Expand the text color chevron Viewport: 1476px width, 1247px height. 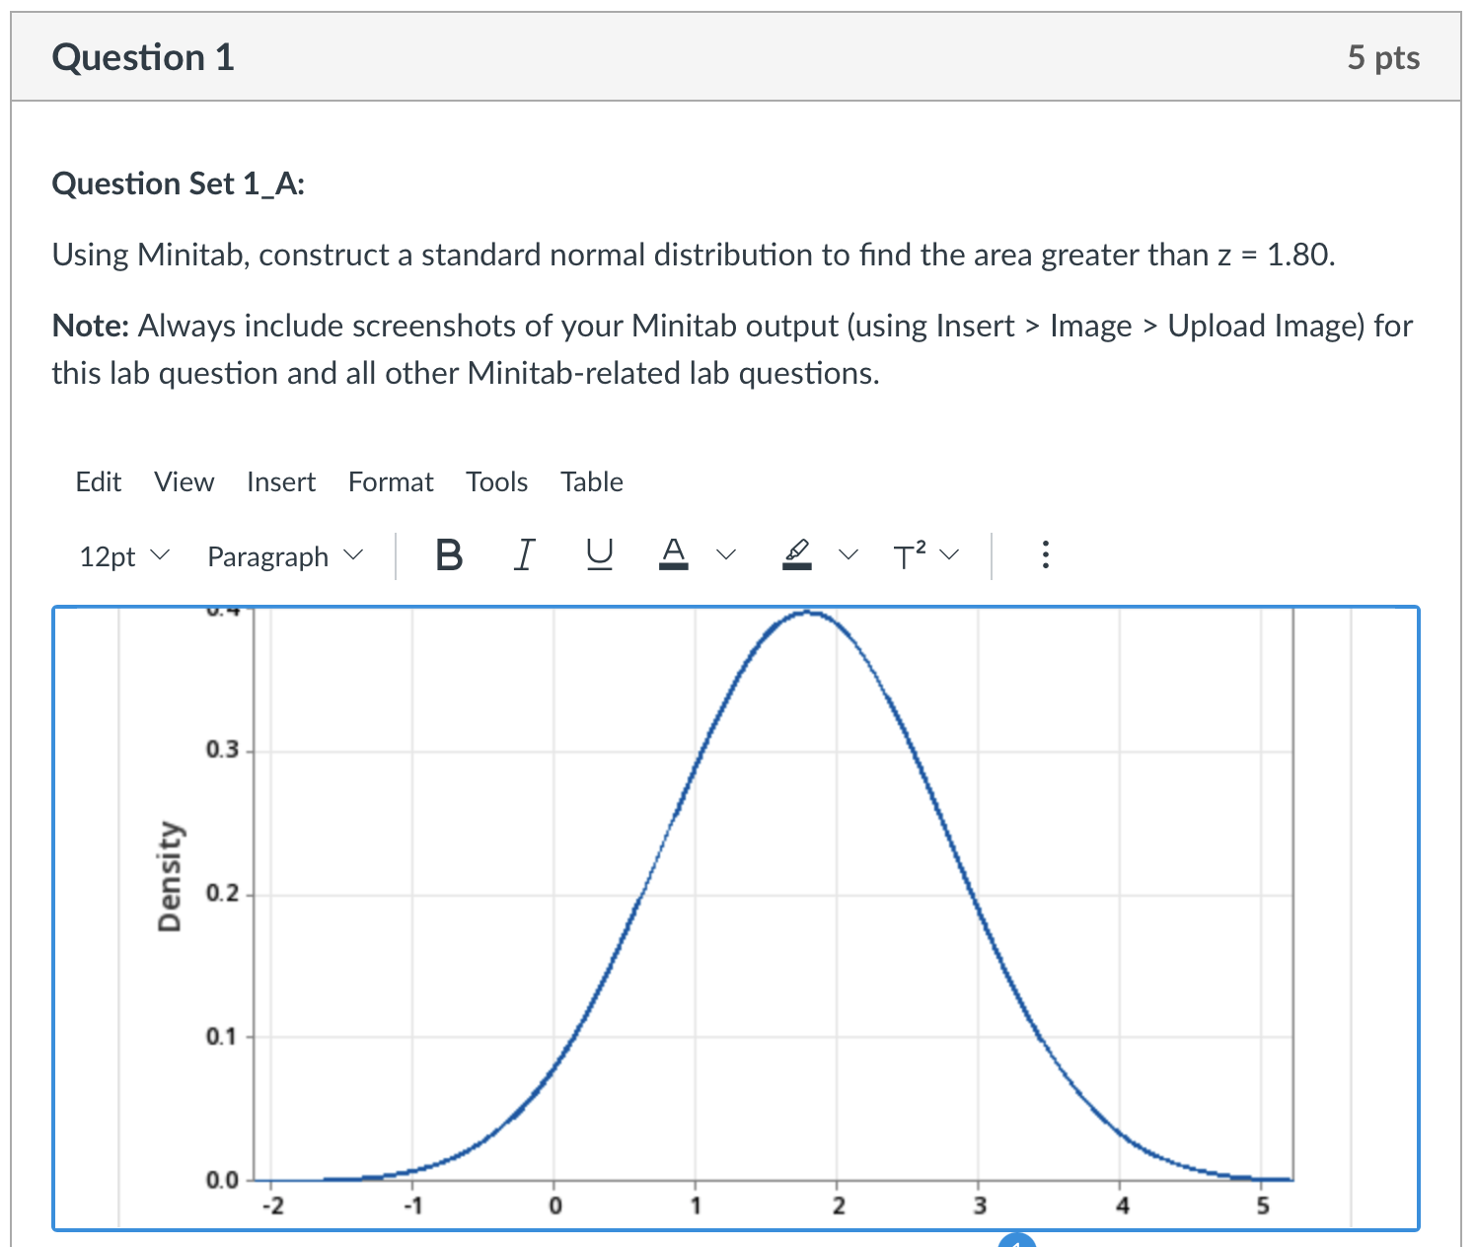[x=725, y=554]
